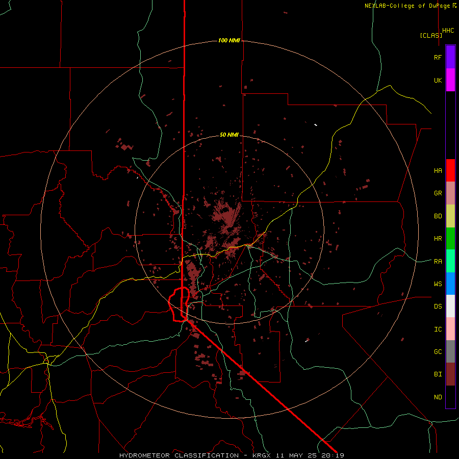Screen dimensions: 459x459
Task: Click the HA red legend swatch
Action: pyautogui.click(x=450, y=170)
